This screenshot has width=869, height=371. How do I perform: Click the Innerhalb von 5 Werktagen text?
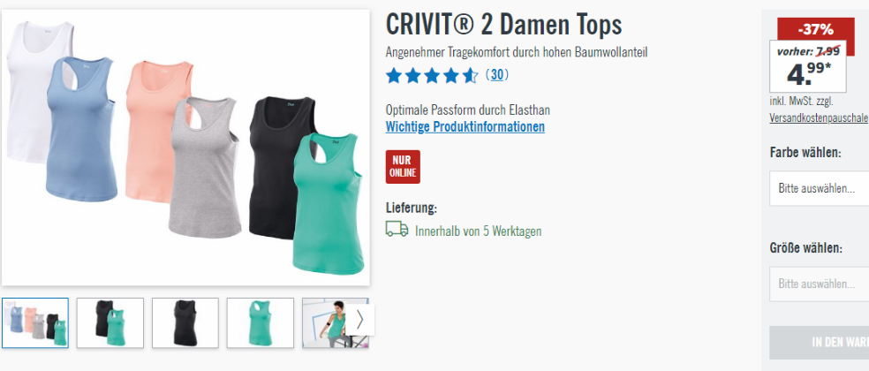(x=479, y=231)
